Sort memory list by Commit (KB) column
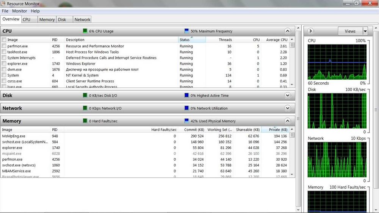This screenshot has height=213, width=379. (192, 130)
